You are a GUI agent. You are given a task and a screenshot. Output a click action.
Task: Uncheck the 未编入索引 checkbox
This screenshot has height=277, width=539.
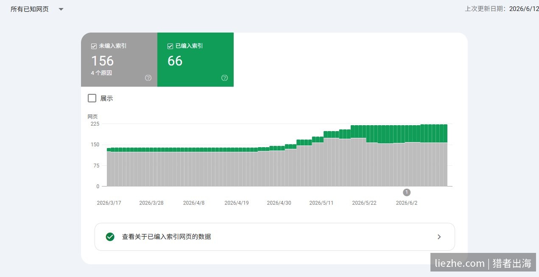tap(94, 46)
